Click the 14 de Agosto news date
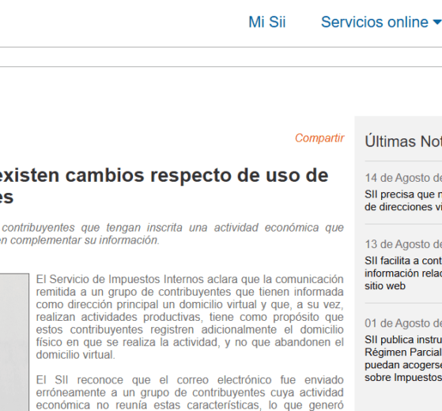 click(403, 178)
